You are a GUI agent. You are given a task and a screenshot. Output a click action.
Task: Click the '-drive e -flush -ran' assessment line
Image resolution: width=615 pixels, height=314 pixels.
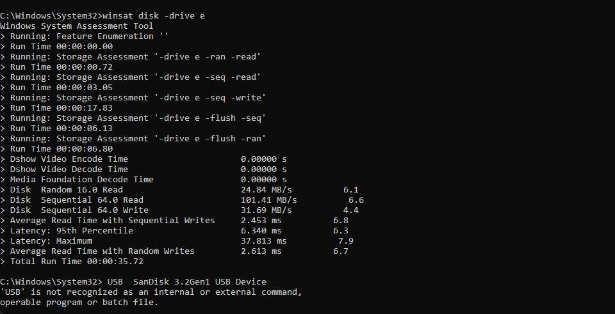pos(138,139)
